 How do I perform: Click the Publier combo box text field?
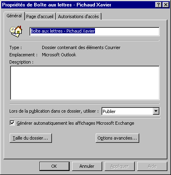coord(128,111)
